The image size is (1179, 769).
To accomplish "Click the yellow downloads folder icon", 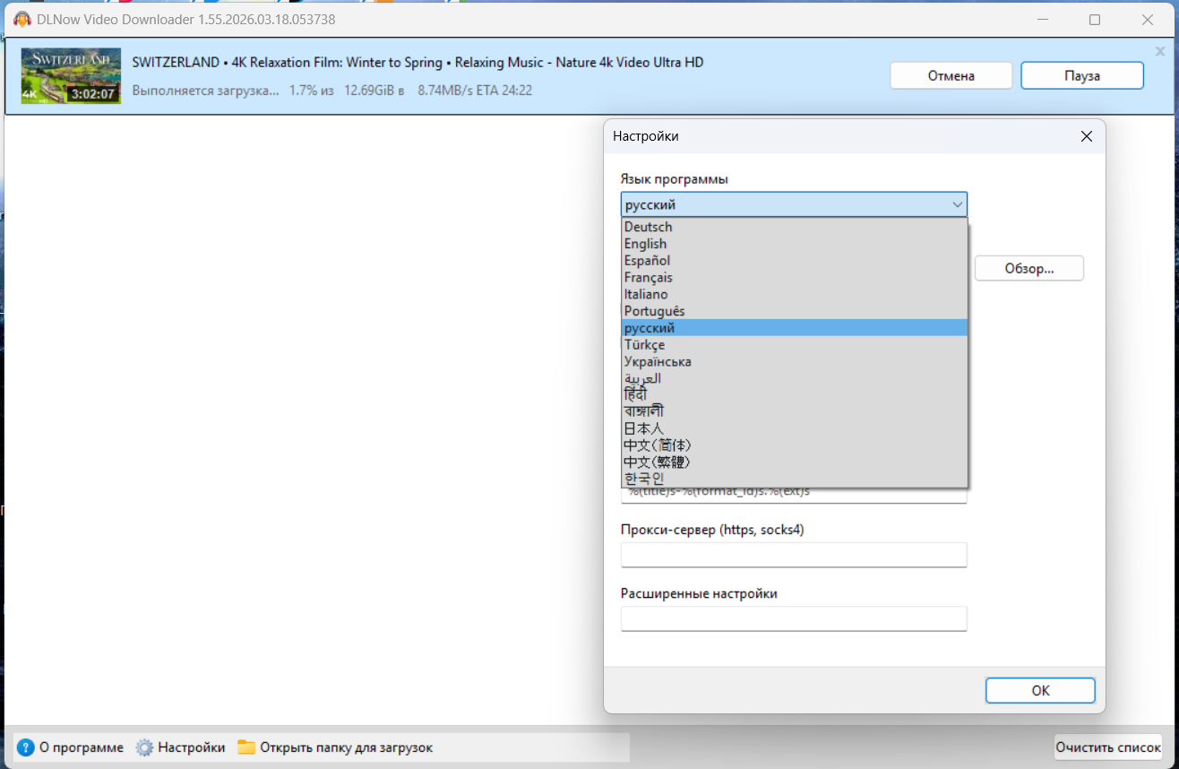I will [246, 747].
